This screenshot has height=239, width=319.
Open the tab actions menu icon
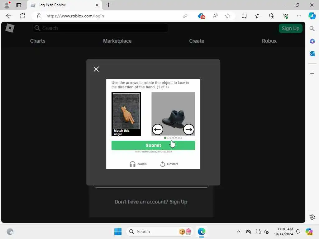click(18, 5)
